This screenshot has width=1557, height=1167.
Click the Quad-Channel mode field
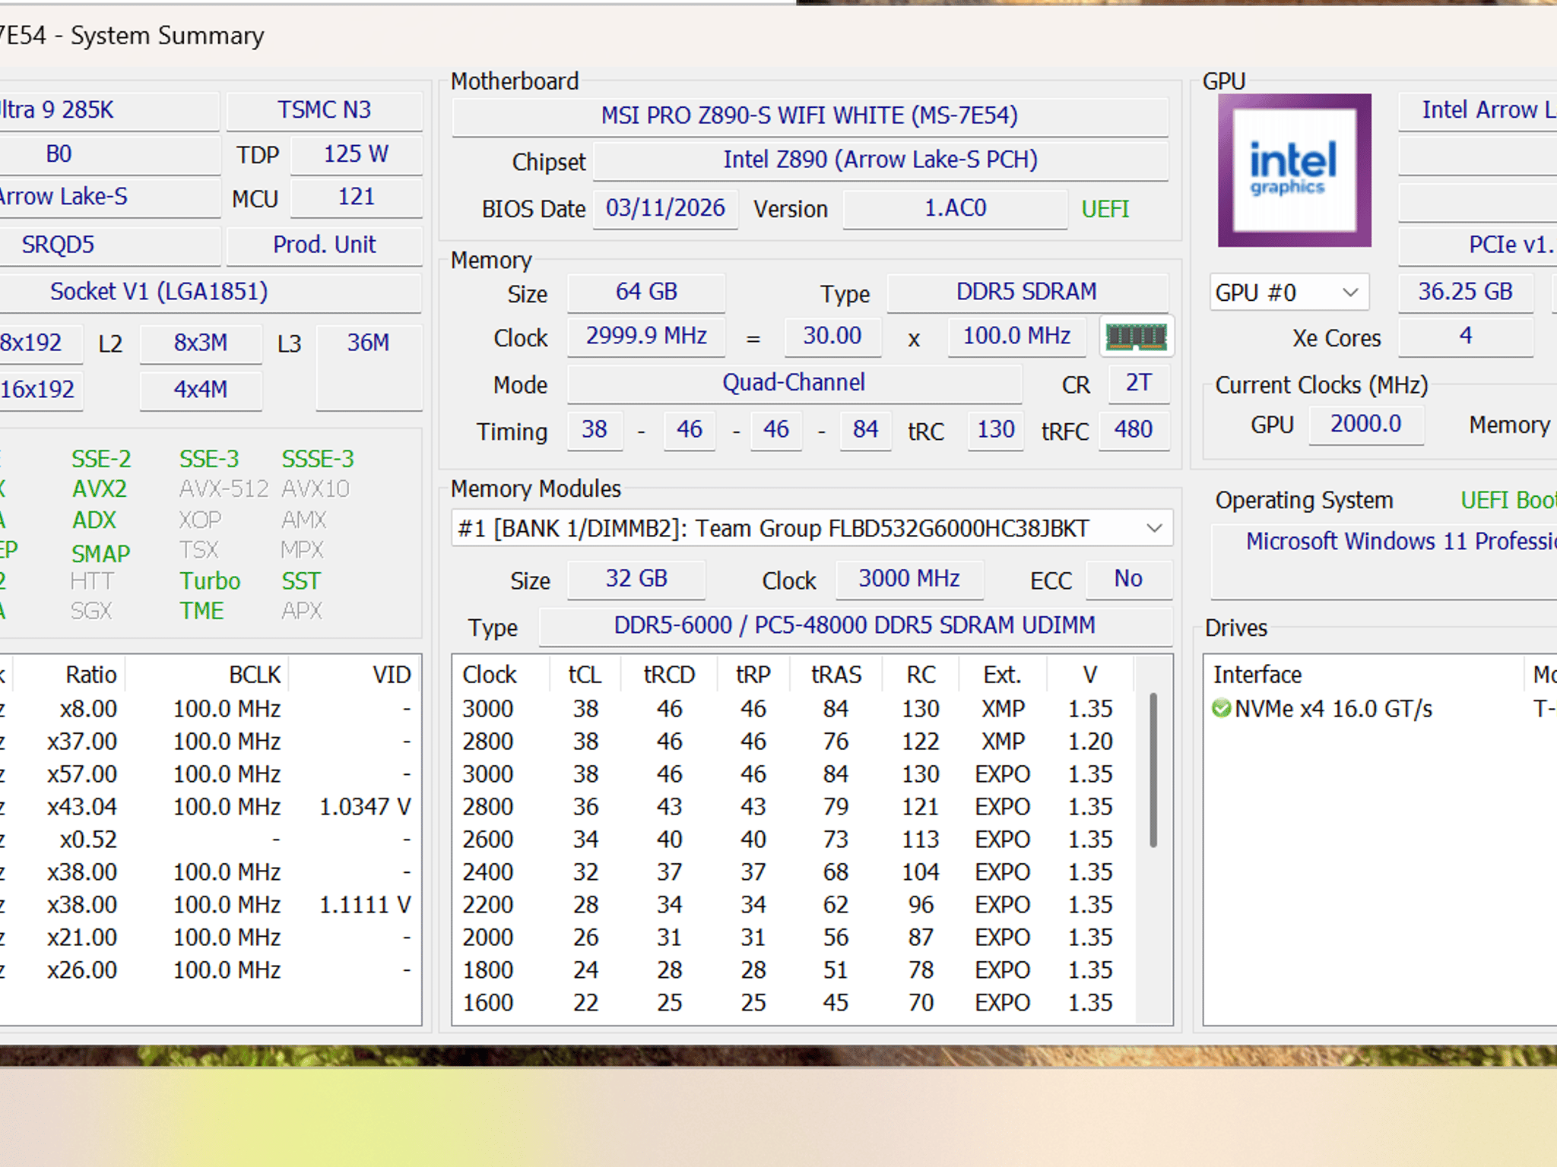794,383
